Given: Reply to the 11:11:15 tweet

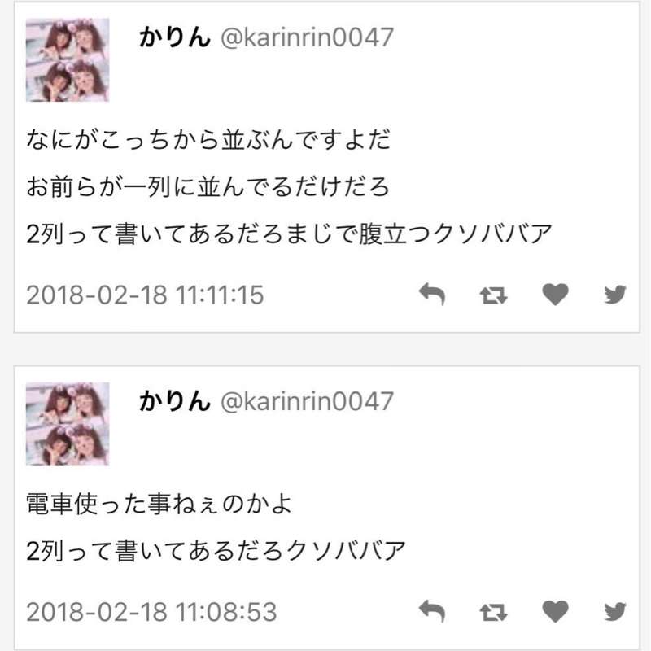Looking at the screenshot, I should pyautogui.click(x=432, y=294).
